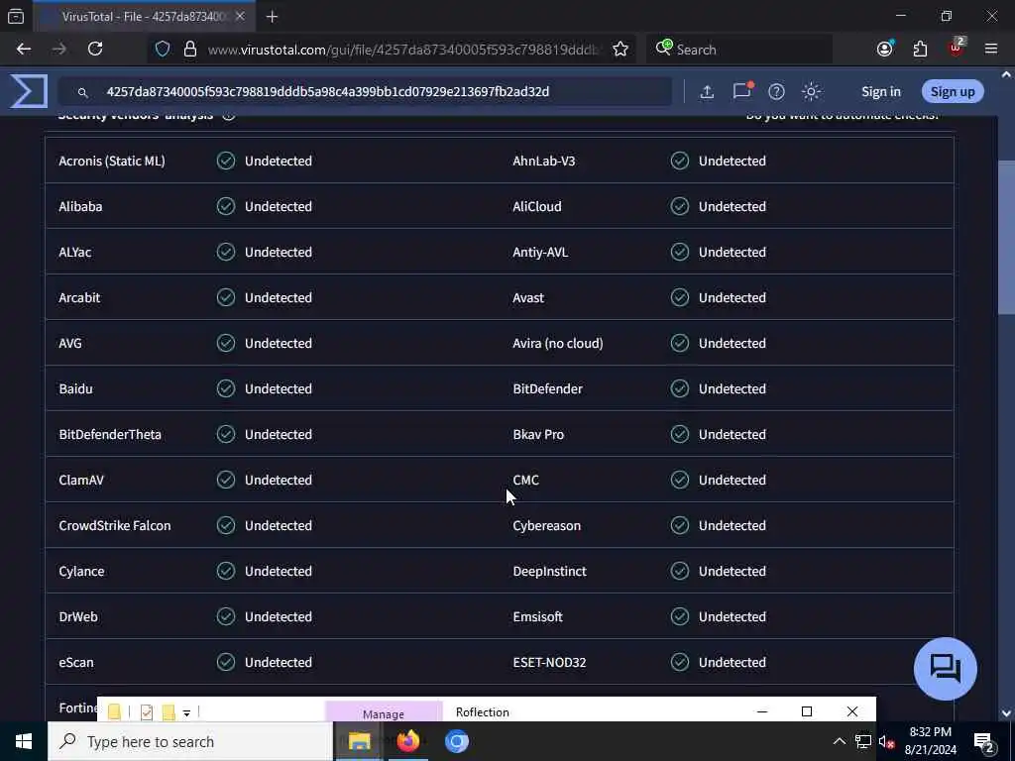Bookmark the page with the star icon
The image size is (1015, 761).
point(620,50)
